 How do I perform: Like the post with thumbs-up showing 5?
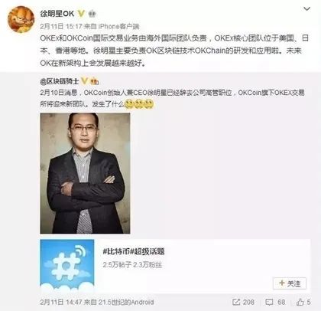(x=303, y=302)
